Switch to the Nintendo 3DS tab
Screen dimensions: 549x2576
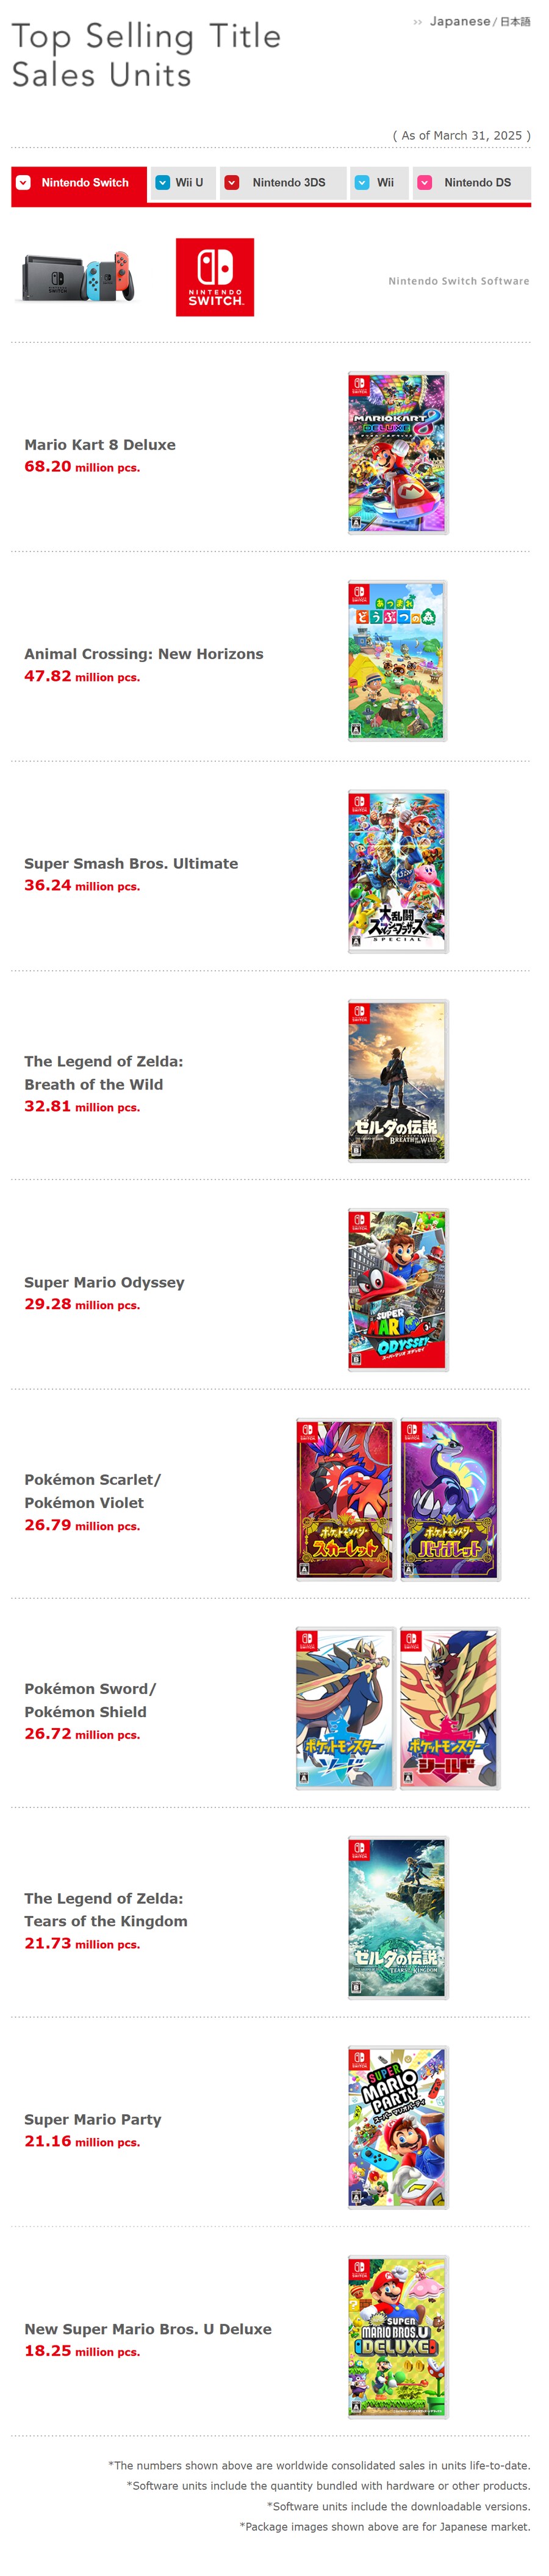(283, 183)
